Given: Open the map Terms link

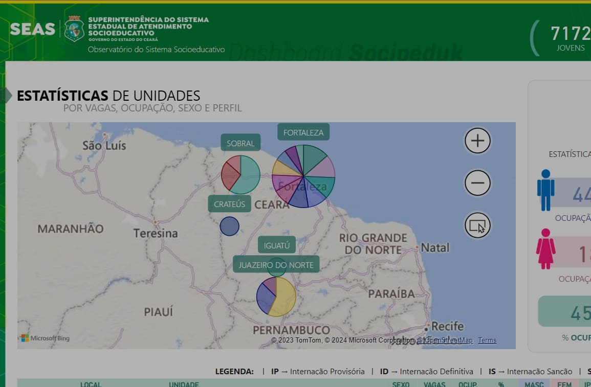Looking at the screenshot, I should coord(487,340).
